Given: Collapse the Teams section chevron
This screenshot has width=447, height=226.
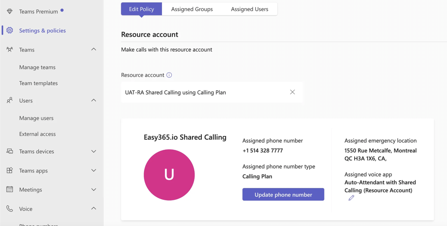Looking at the screenshot, I should click(93, 49).
